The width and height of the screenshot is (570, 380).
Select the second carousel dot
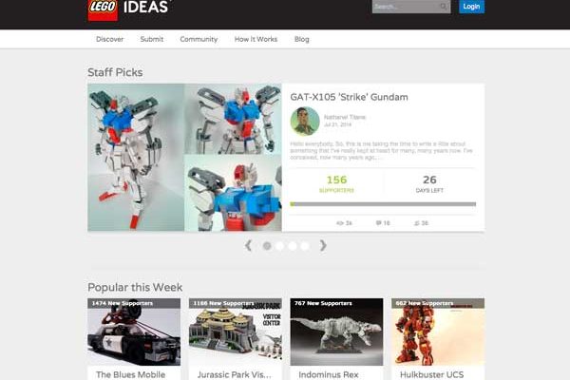279,246
